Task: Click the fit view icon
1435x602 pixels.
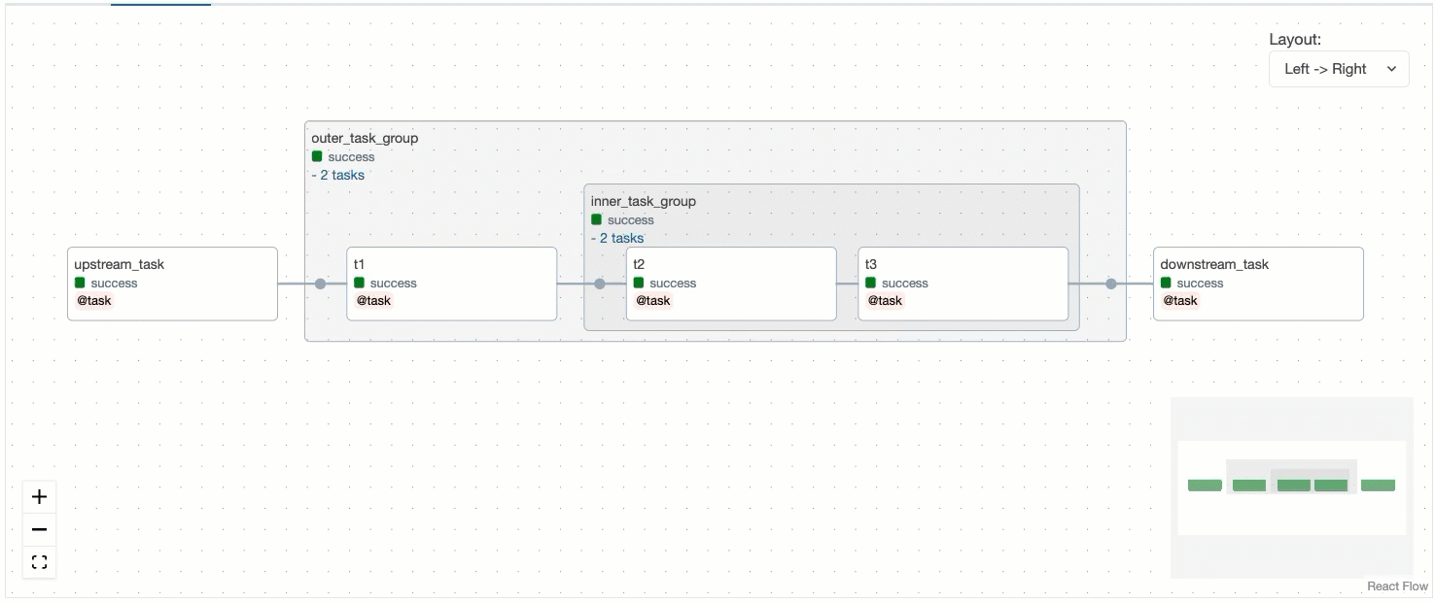Action: [x=39, y=562]
